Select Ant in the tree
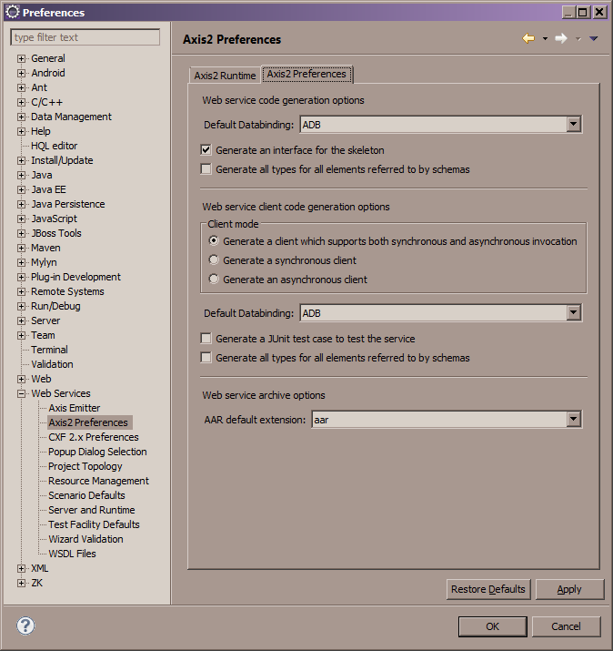613x651 pixels. [39, 87]
